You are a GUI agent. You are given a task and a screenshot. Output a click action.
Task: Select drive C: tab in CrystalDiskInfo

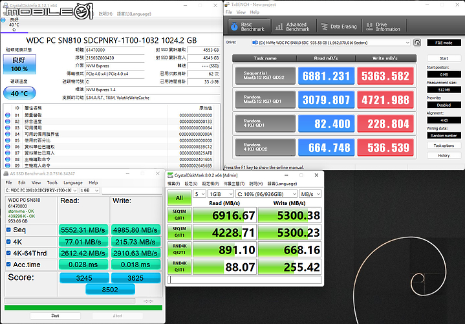tap(14, 25)
